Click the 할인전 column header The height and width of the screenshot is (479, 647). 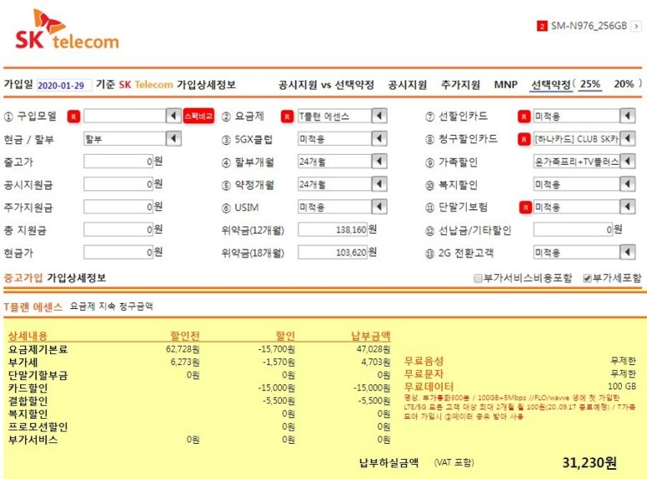tap(185, 336)
